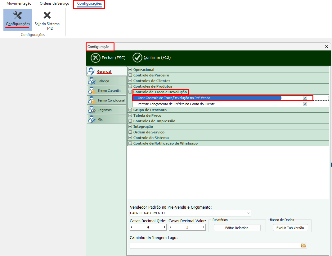The width and height of the screenshot is (332, 256).
Task: Toggle Permitir Lançamento de Crédito checkbox
Action: point(305,104)
